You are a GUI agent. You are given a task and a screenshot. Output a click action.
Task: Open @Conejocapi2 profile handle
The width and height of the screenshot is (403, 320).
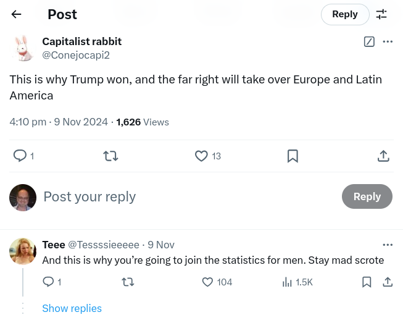[x=76, y=55]
